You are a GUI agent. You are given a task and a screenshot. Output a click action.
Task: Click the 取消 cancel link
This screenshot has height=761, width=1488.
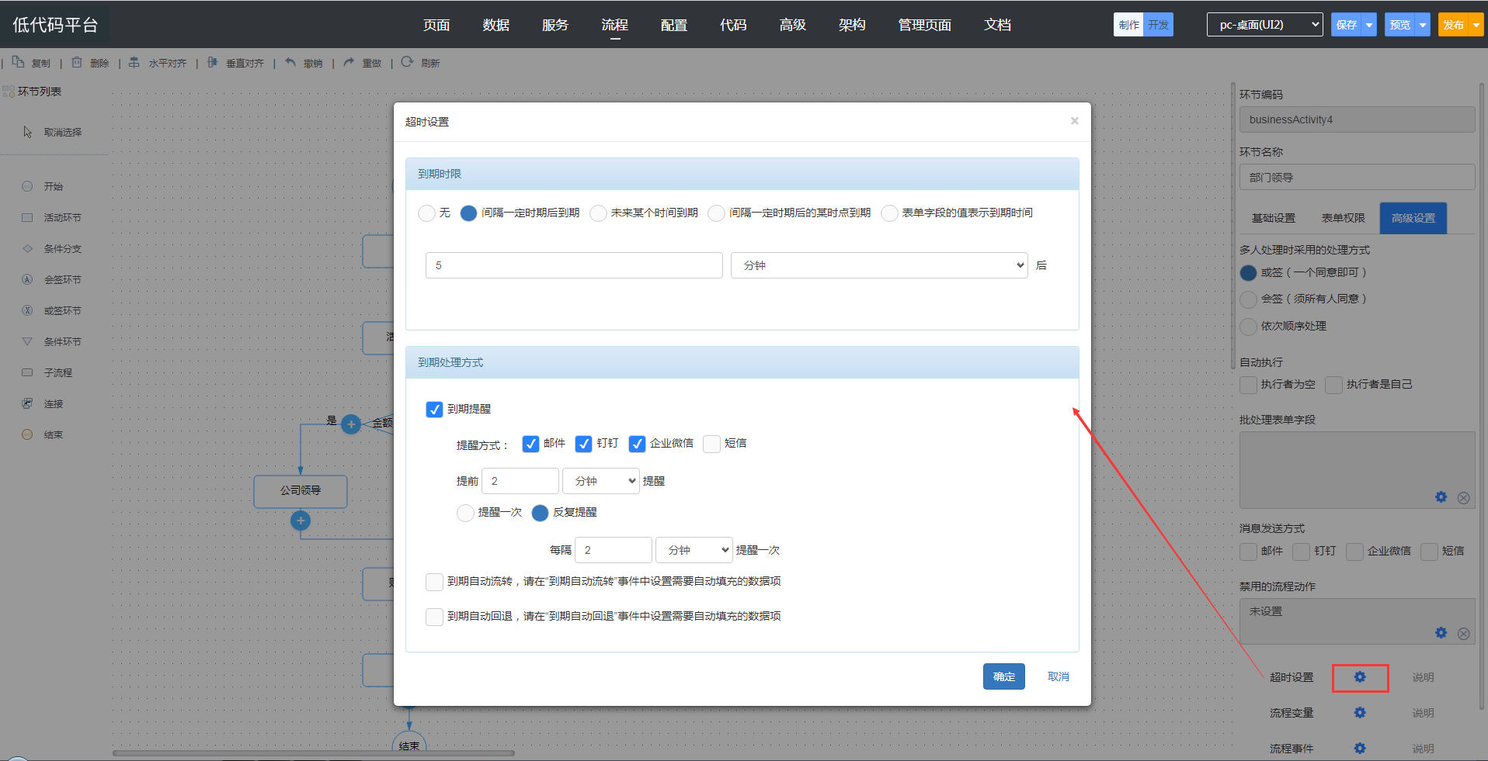1058,676
